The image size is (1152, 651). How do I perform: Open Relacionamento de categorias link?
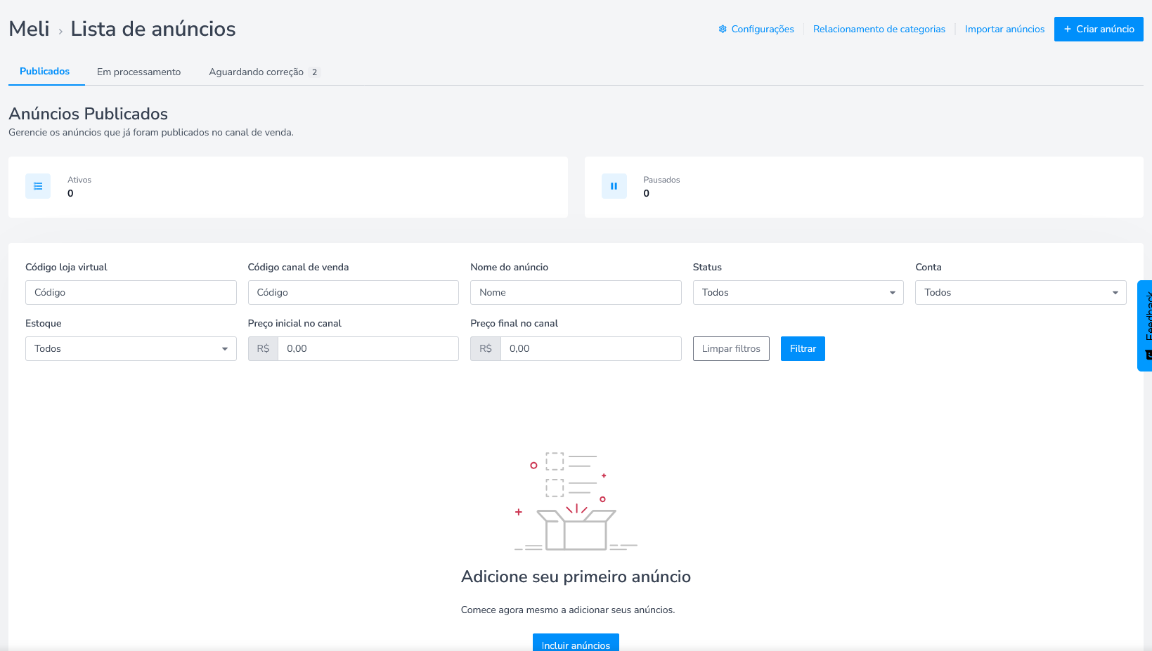click(x=879, y=29)
